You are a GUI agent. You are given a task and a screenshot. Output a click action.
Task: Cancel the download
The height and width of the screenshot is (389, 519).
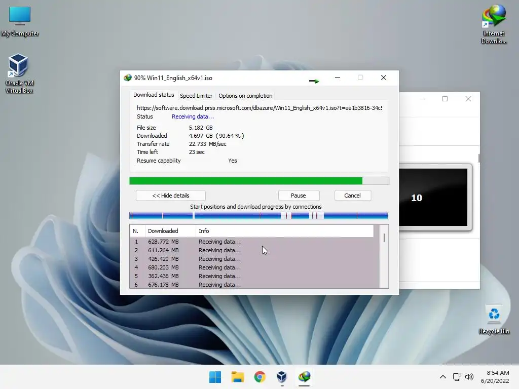tap(353, 196)
